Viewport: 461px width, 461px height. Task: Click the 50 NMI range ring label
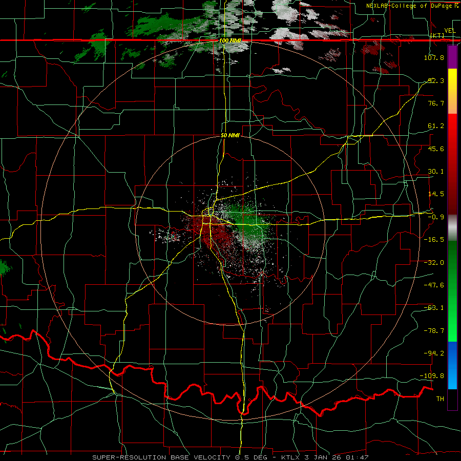(230, 135)
